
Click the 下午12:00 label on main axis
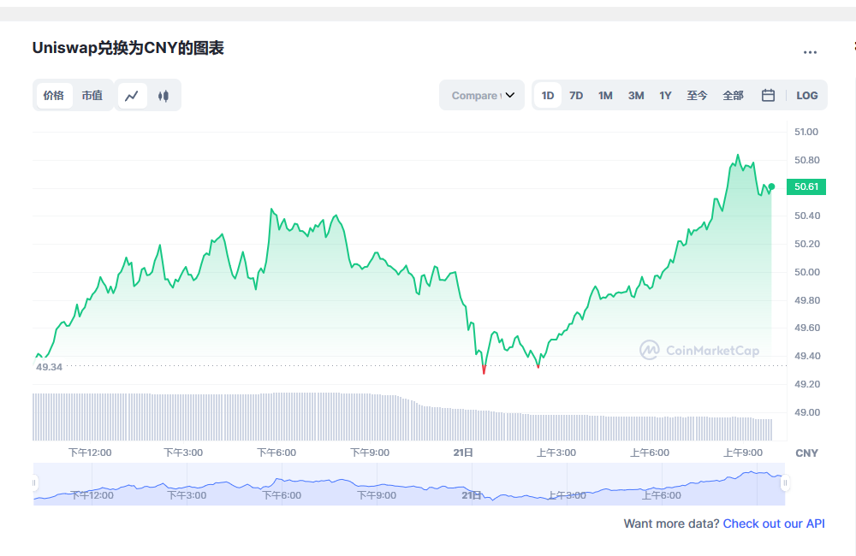pyautogui.click(x=90, y=452)
